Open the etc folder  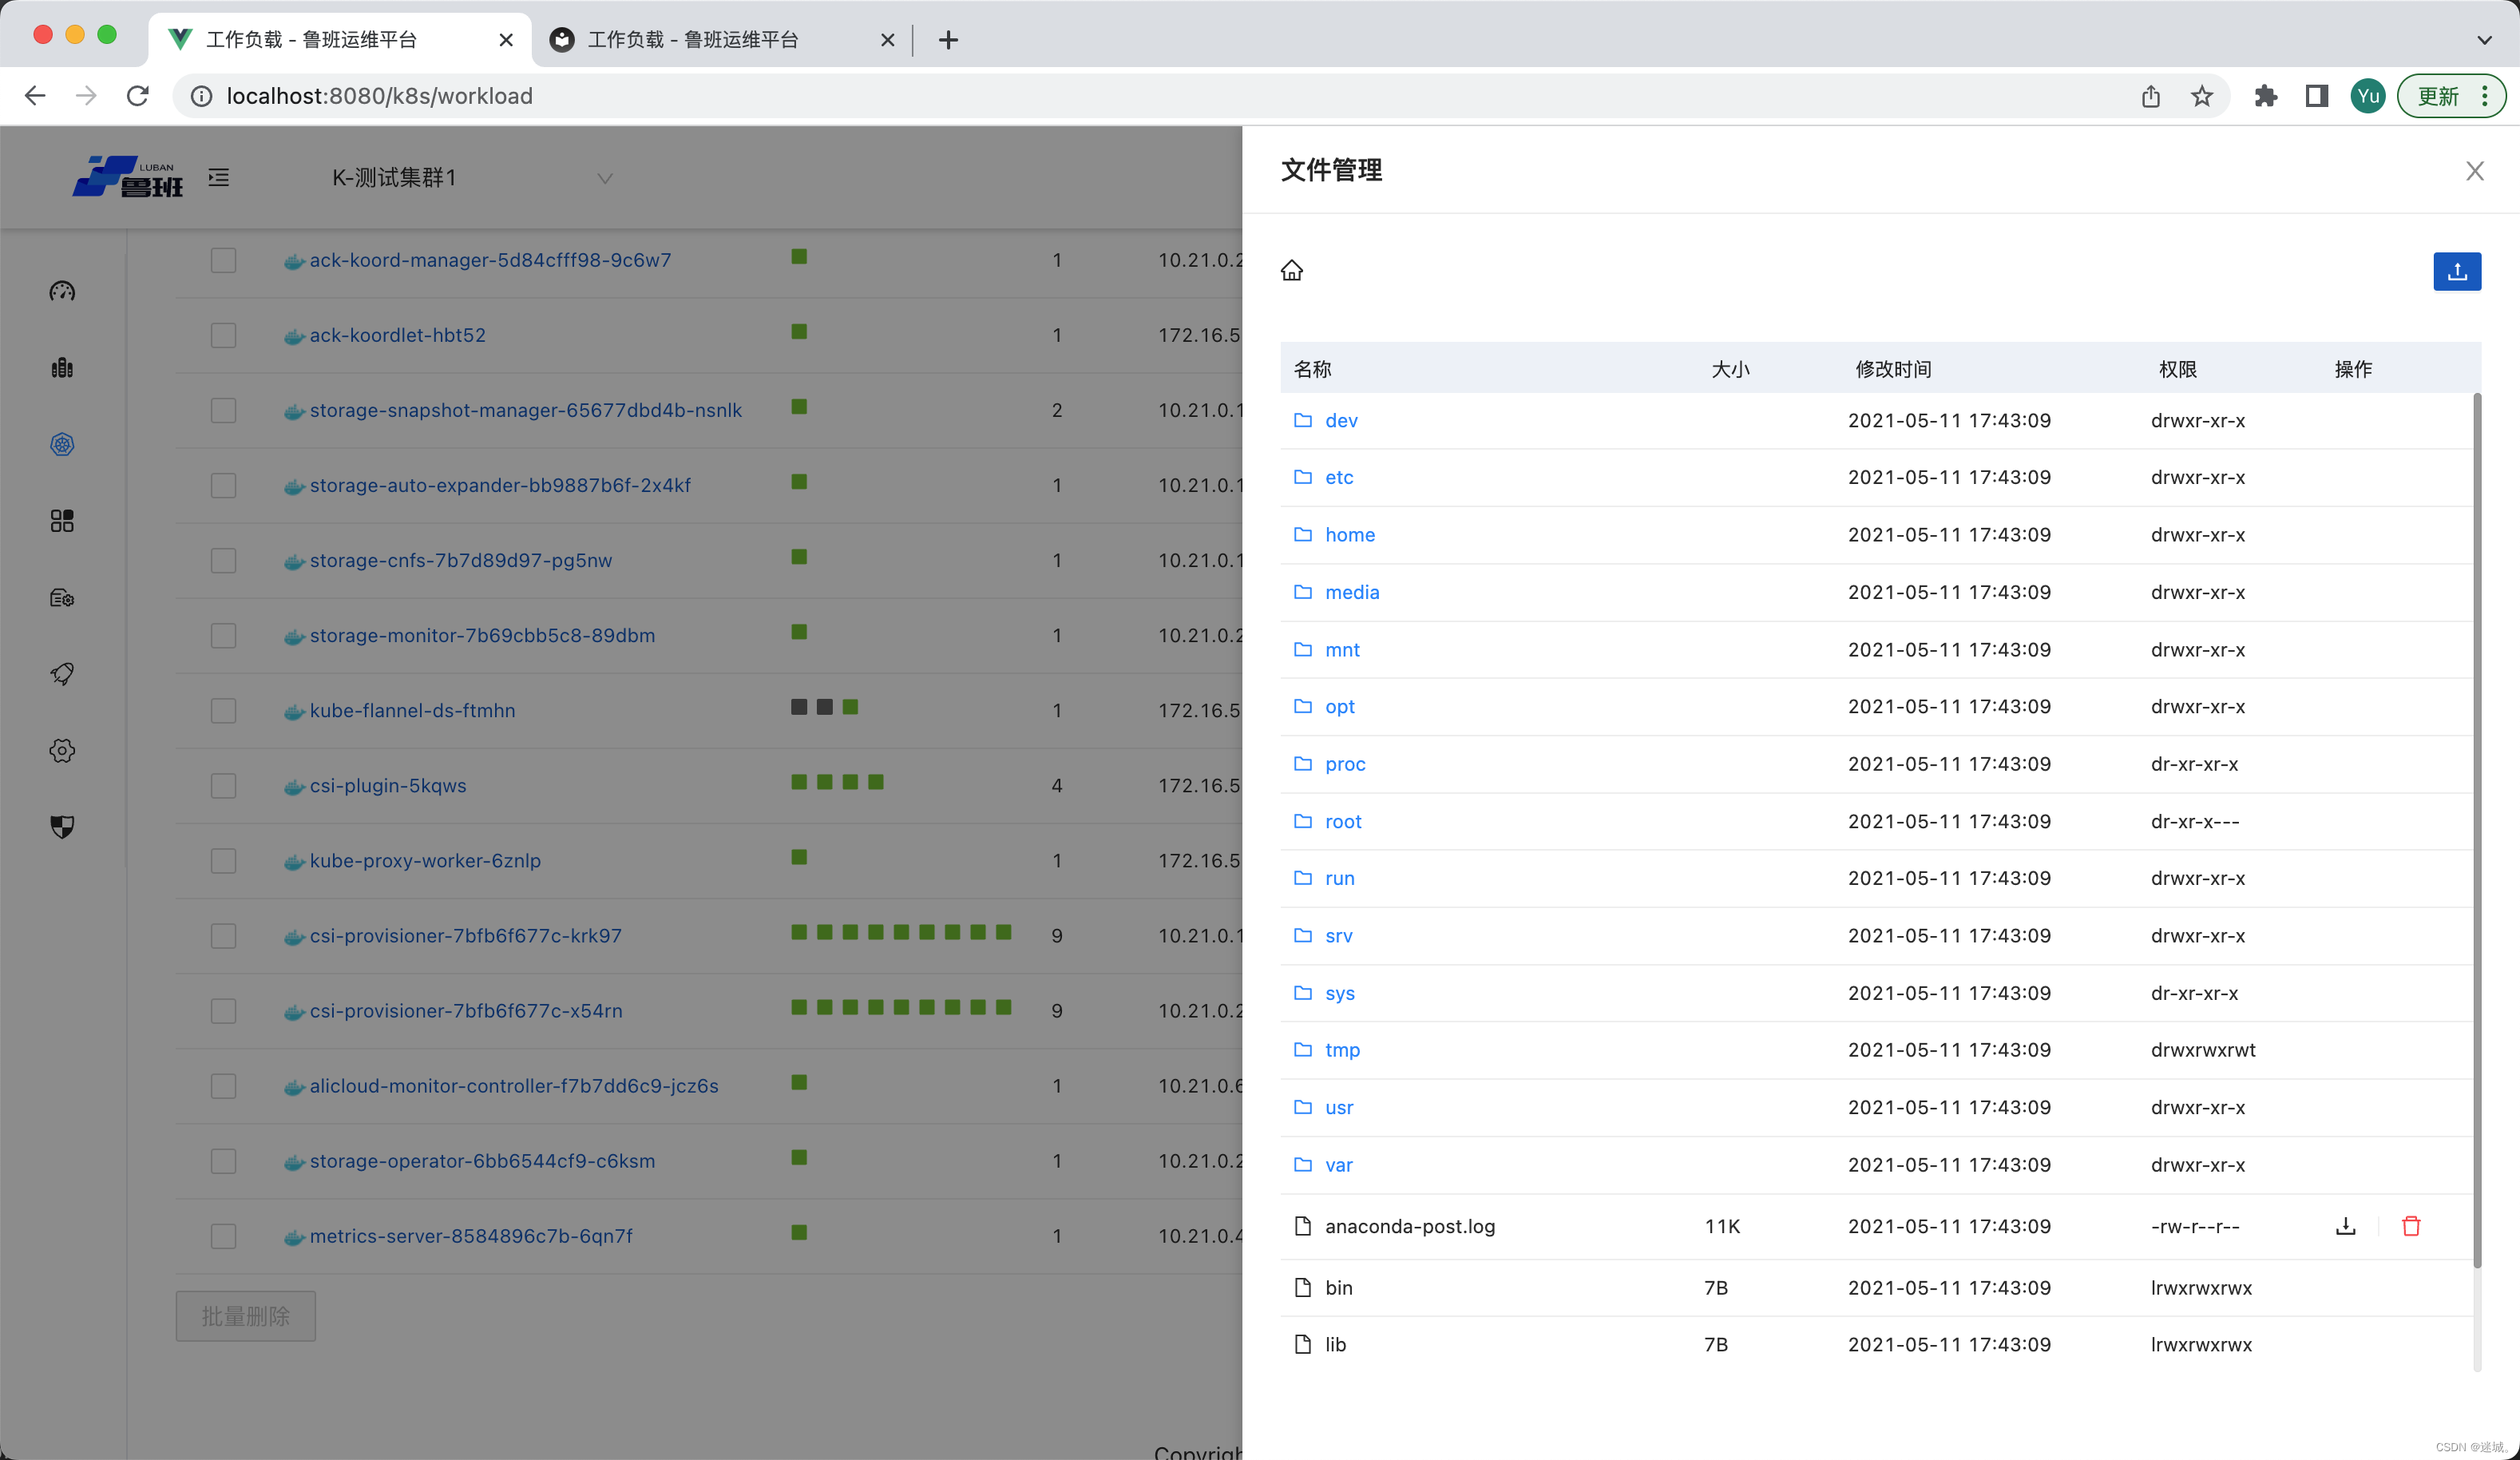1339,477
